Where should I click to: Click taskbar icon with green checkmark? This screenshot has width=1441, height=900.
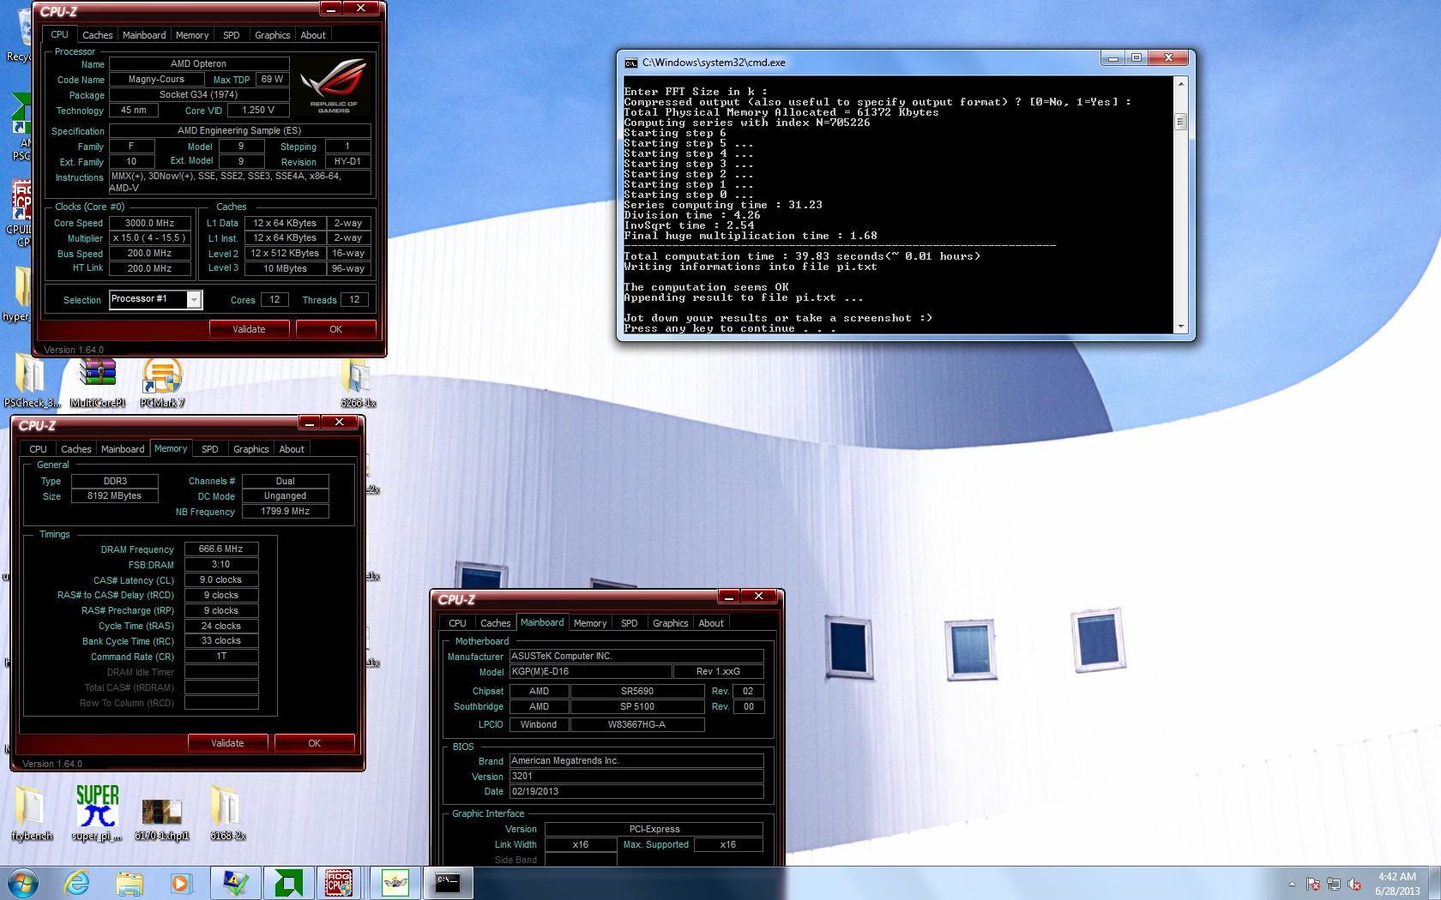(x=235, y=883)
